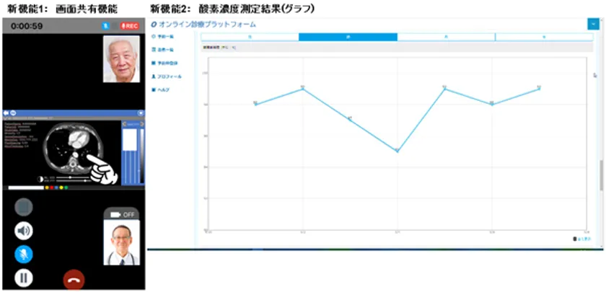This screenshot has width=606, height=292.
Task: Click the オンライン診療プラットフォーム title logo
Action: click(x=203, y=25)
